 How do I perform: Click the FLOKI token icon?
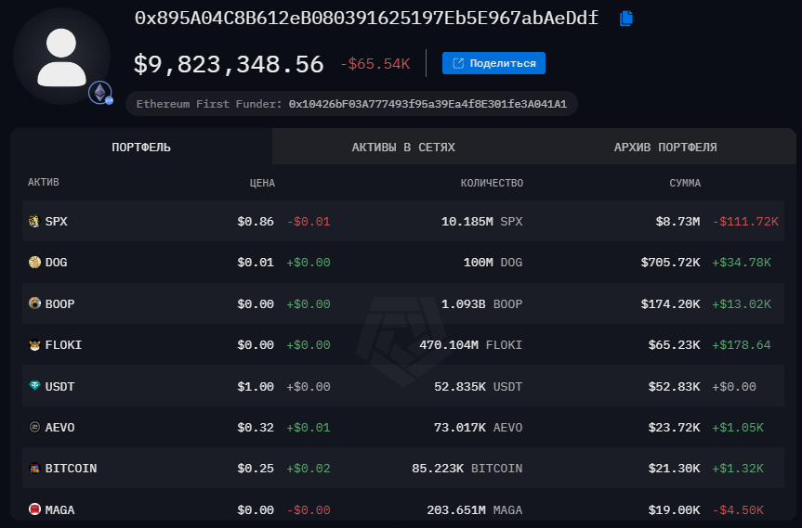34,345
